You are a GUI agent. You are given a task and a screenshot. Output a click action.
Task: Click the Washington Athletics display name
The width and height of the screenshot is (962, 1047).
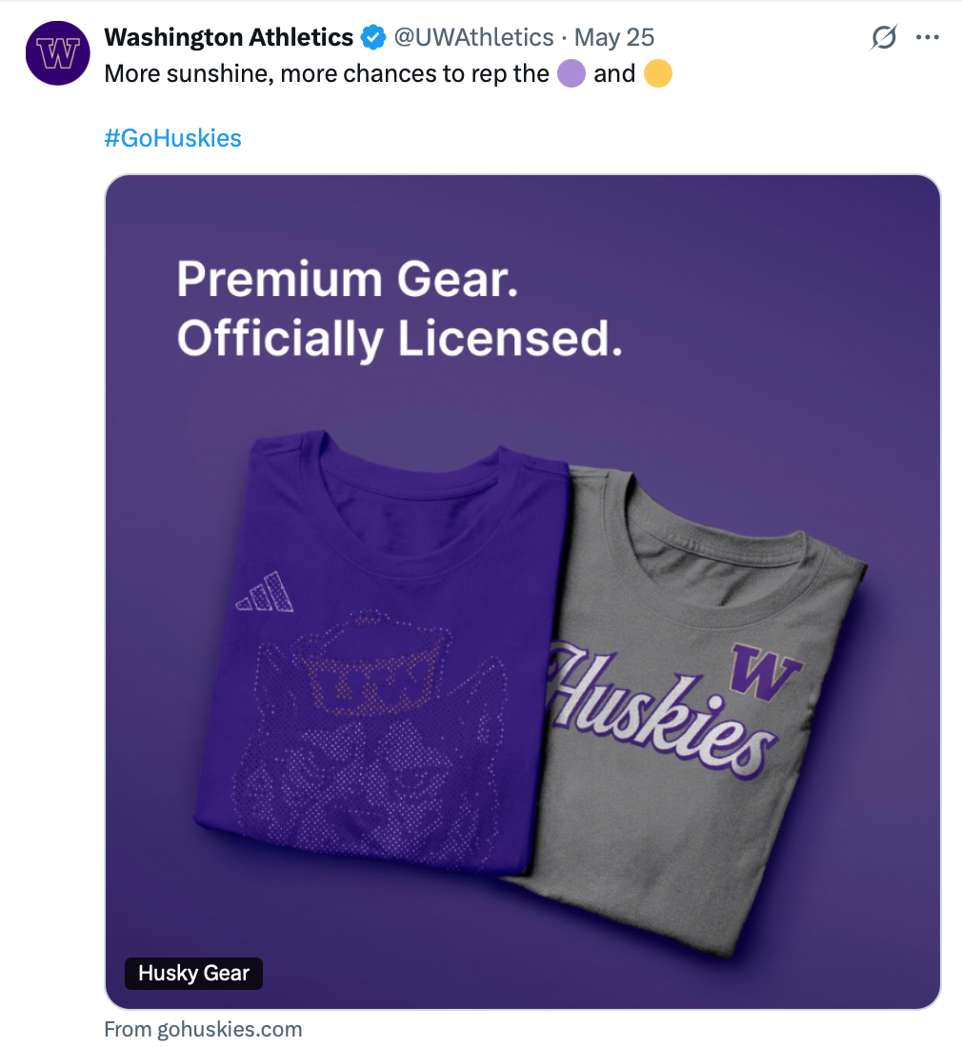tap(229, 37)
